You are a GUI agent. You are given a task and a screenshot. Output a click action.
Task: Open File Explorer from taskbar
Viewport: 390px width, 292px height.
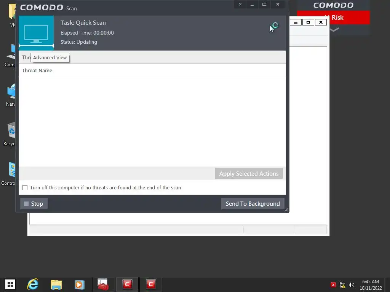tap(56, 284)
